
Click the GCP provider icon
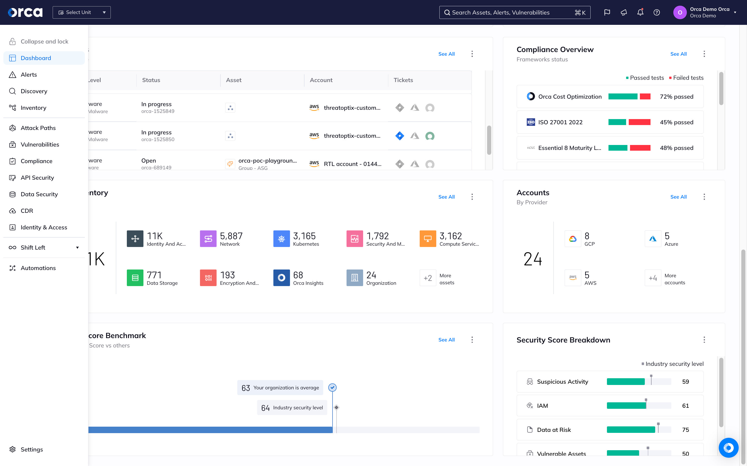[x=573, y=238]
